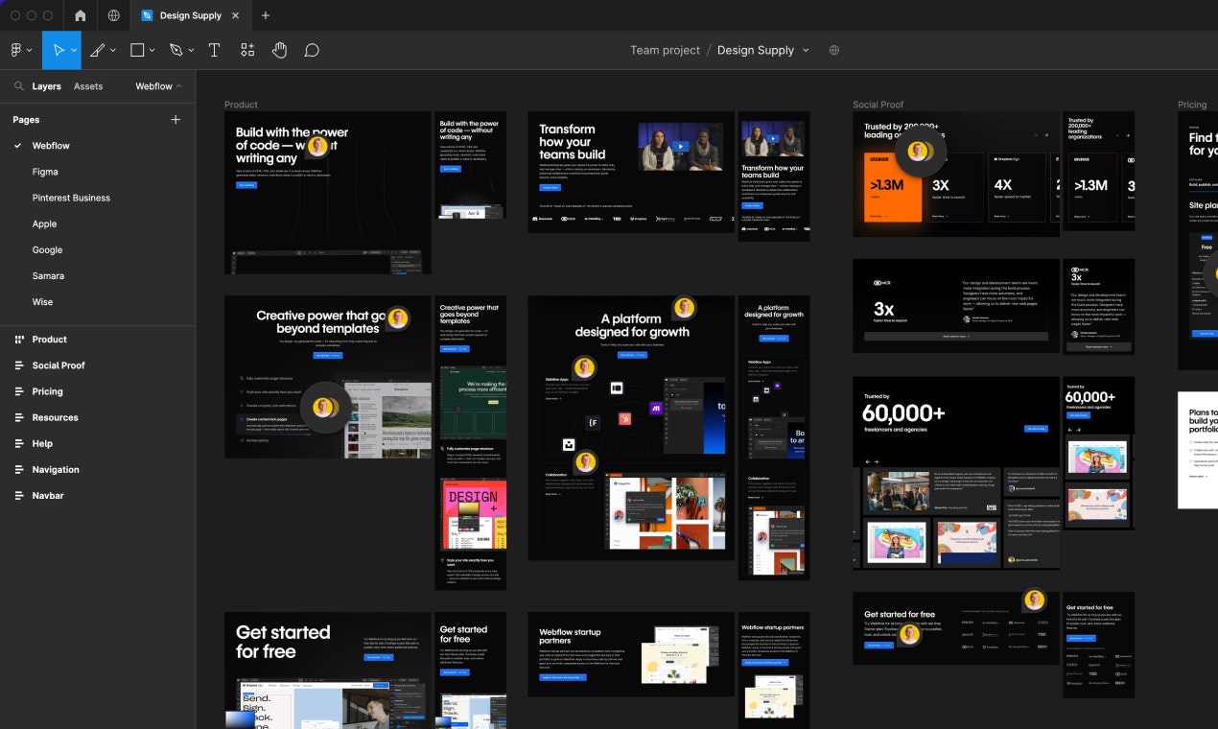Image resolution: width=1218 pixels, height=729 pixels.
Task: Select the Move tool
Action: click(x=58, y=50)
